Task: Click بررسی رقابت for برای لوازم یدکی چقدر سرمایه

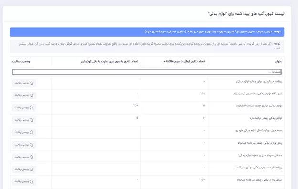Action: (x=24, y=145)
